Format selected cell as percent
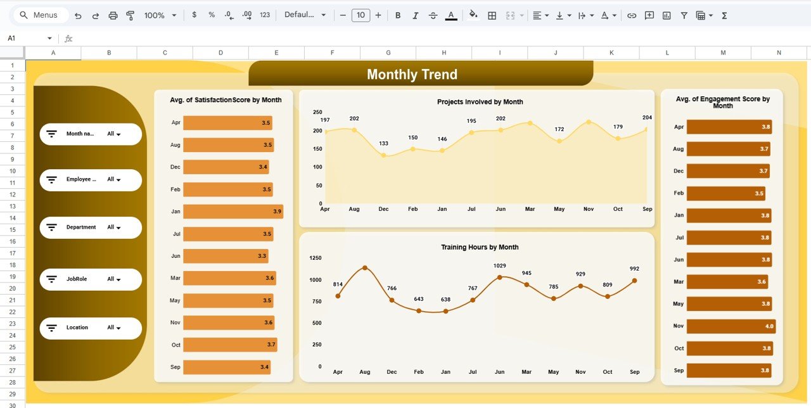This screenshot has height=408, width=811. point(211,15)
